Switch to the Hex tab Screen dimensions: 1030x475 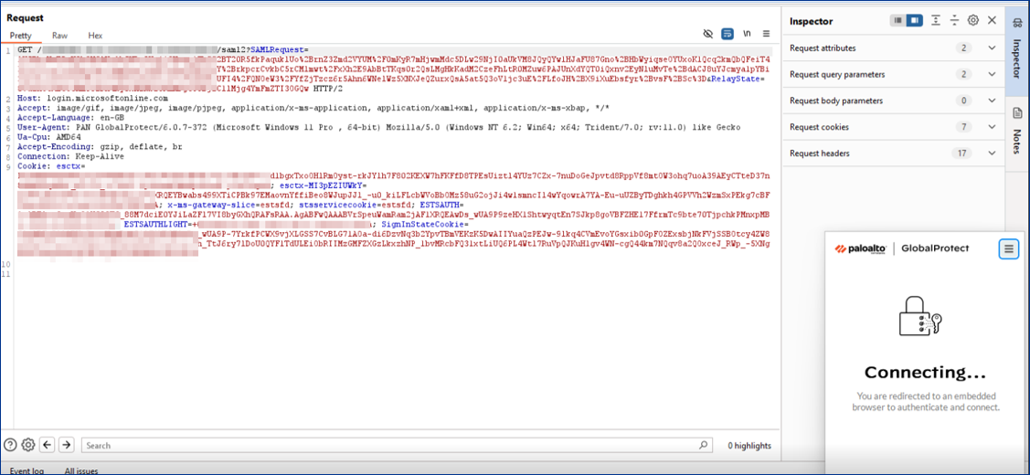pyautogui.click(x=95, y=36)
